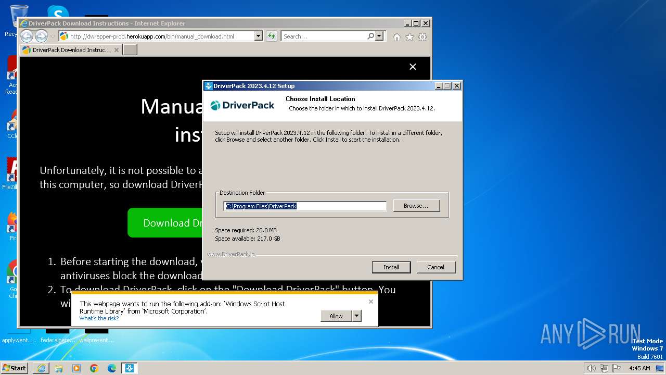Click Cancel in the DriverPack Setup dialog
Screen dimensions: 666x375
pyautogui.click(x=436, y=267)
